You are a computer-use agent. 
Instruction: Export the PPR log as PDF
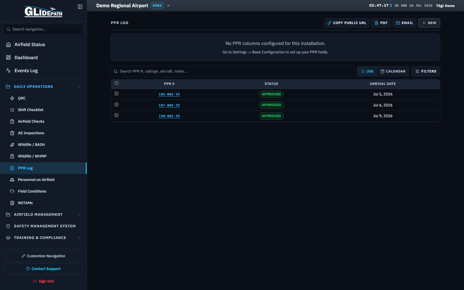tap(381, 23)
